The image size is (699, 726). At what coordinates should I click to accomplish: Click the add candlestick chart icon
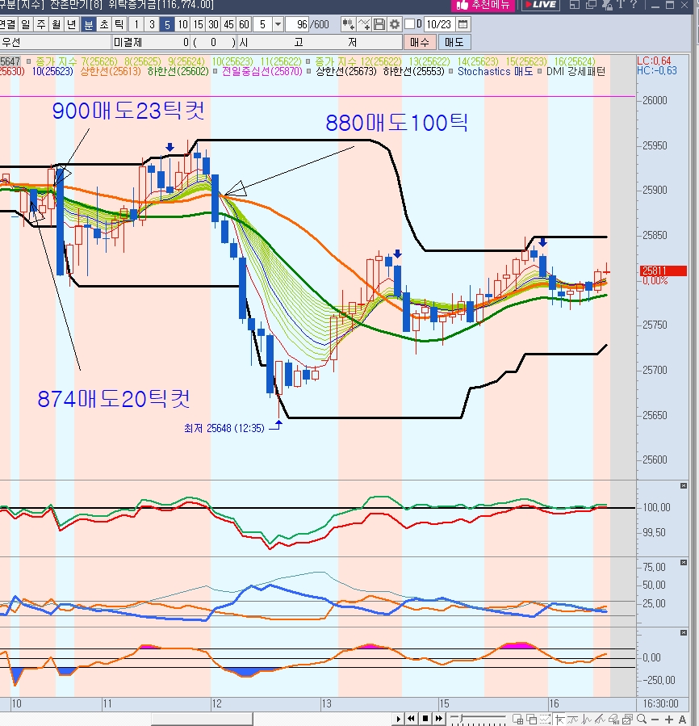click(349, 24)
